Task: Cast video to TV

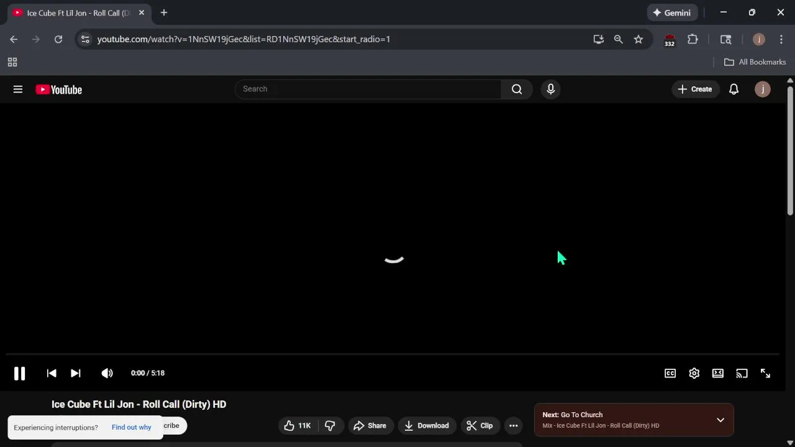Action: [x=742, y=373]
